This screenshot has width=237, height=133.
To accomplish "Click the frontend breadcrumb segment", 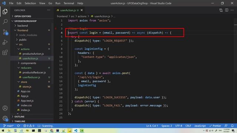I will (x=62, y=16).
